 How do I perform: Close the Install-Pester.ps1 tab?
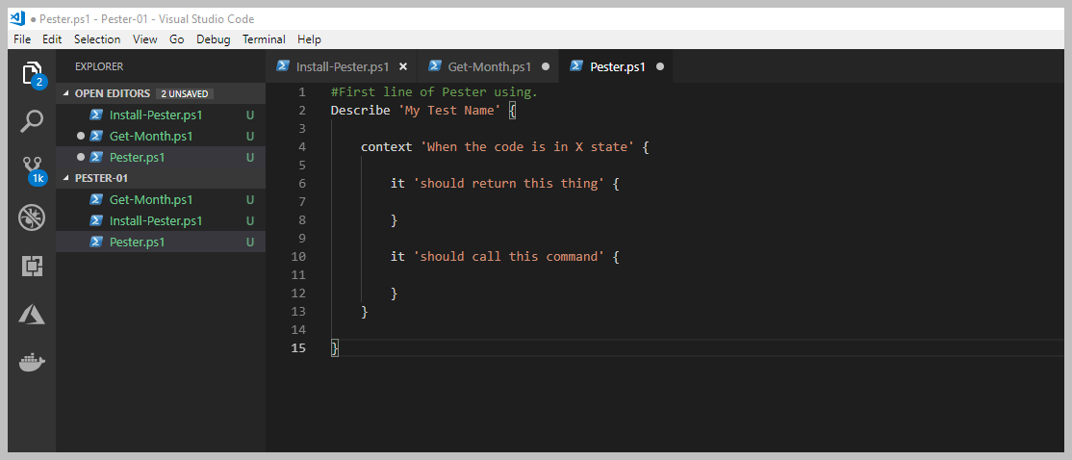point(403,66)
